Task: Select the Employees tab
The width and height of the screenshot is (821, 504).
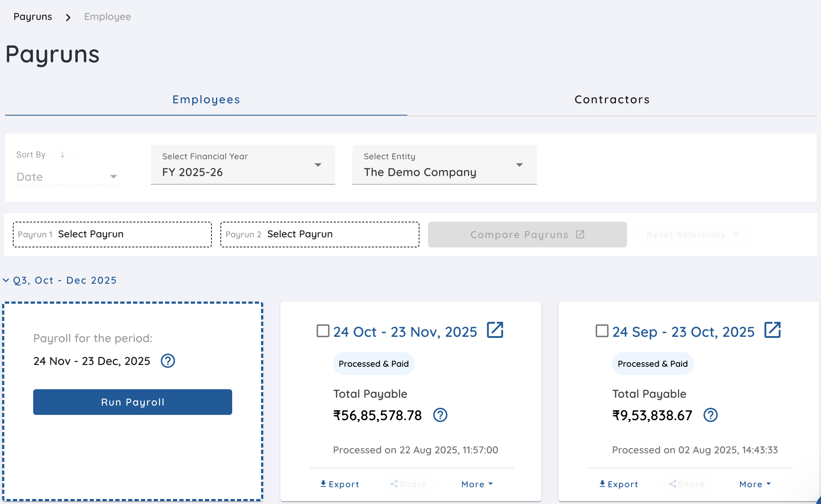Action: (206, 99)
